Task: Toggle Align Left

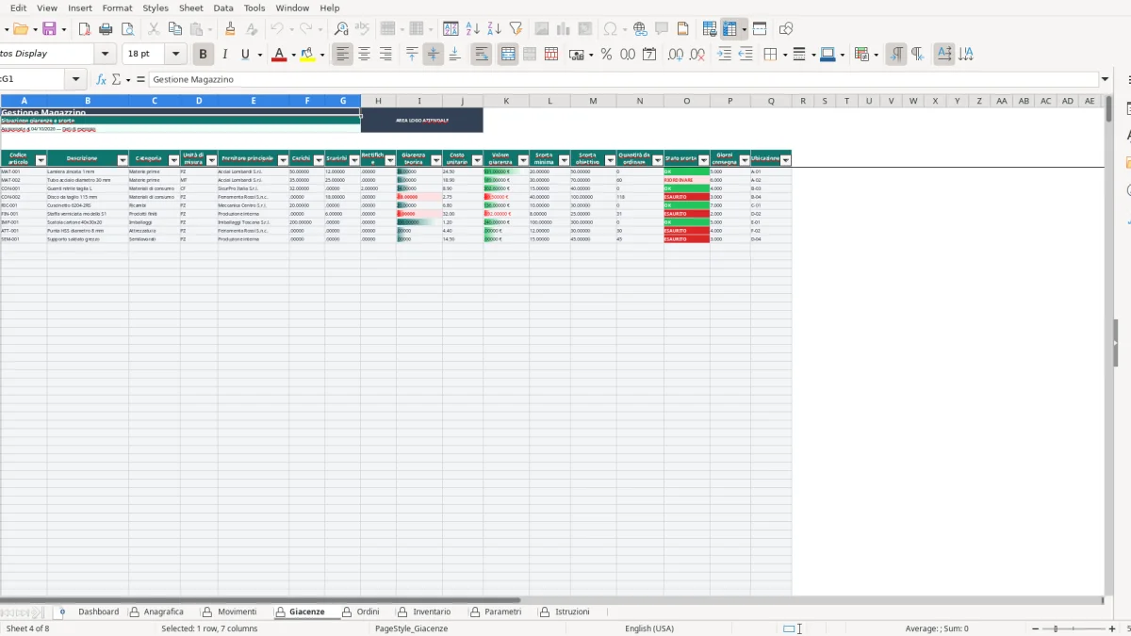Action: pyautogui.click(x=343, y=55)
